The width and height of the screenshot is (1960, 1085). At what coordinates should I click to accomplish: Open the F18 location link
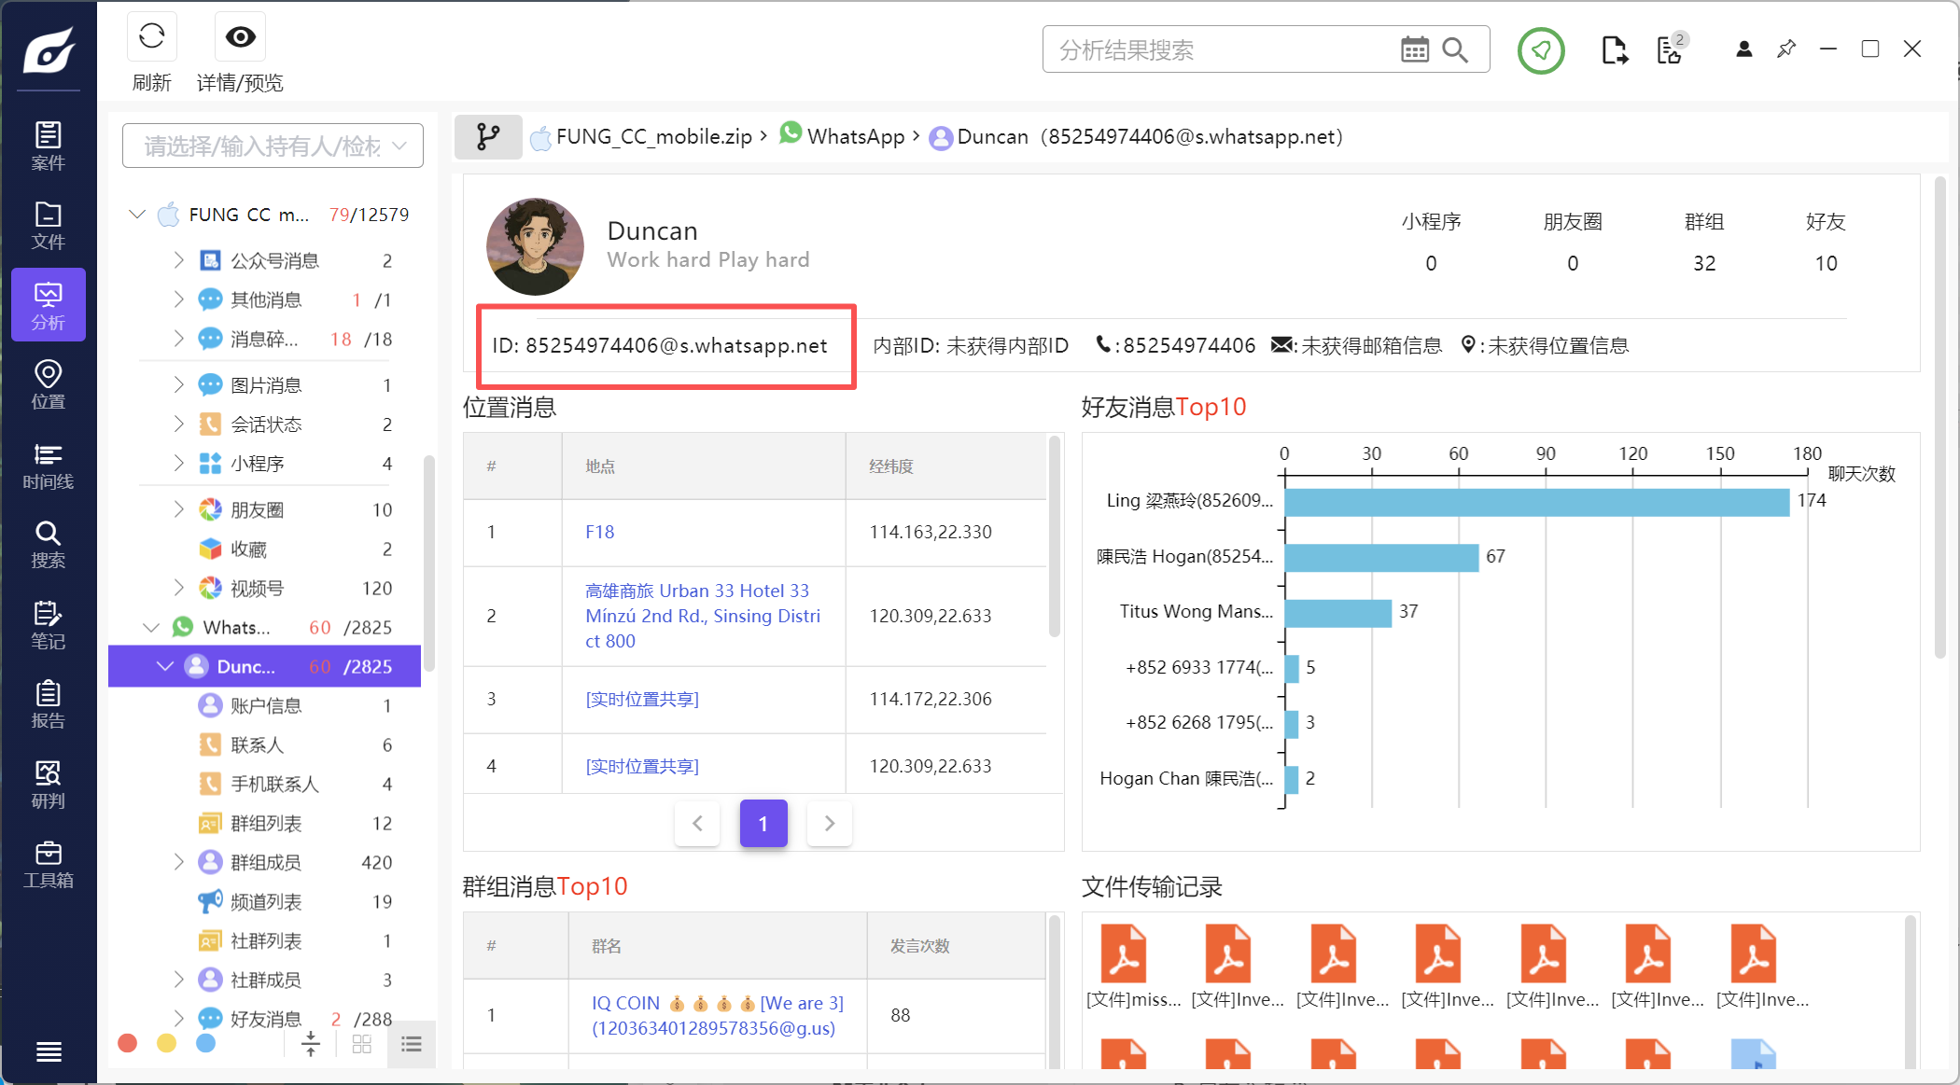[x=599, y=532]
